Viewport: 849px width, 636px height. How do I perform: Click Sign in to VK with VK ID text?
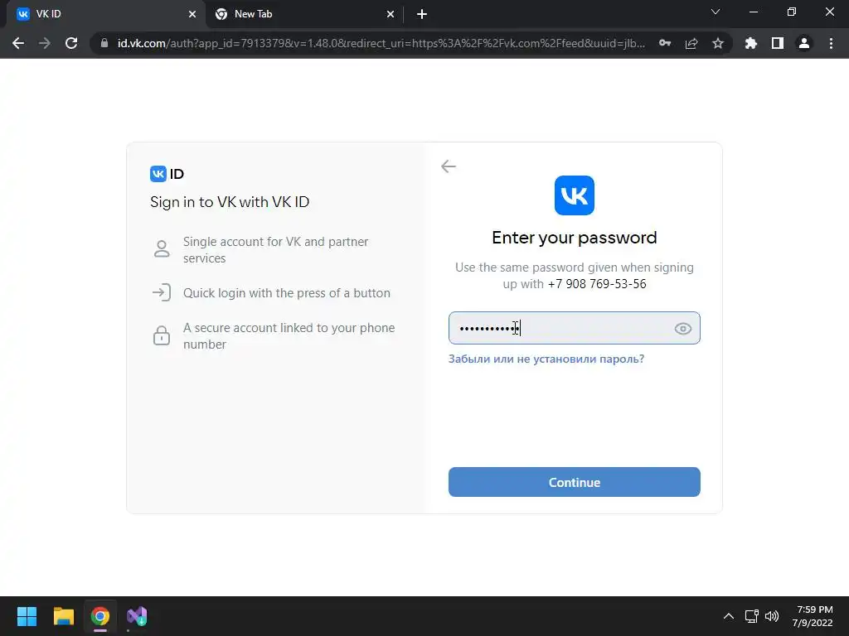coord(230,202)
